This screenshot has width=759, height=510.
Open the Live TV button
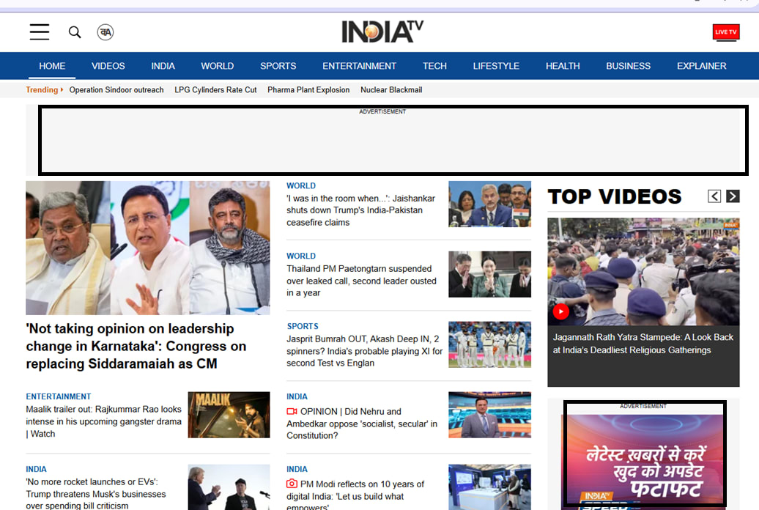(725, 32)
